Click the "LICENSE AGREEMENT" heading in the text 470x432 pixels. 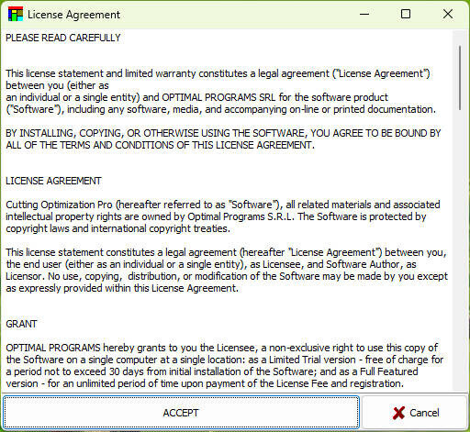click(53, 181)
